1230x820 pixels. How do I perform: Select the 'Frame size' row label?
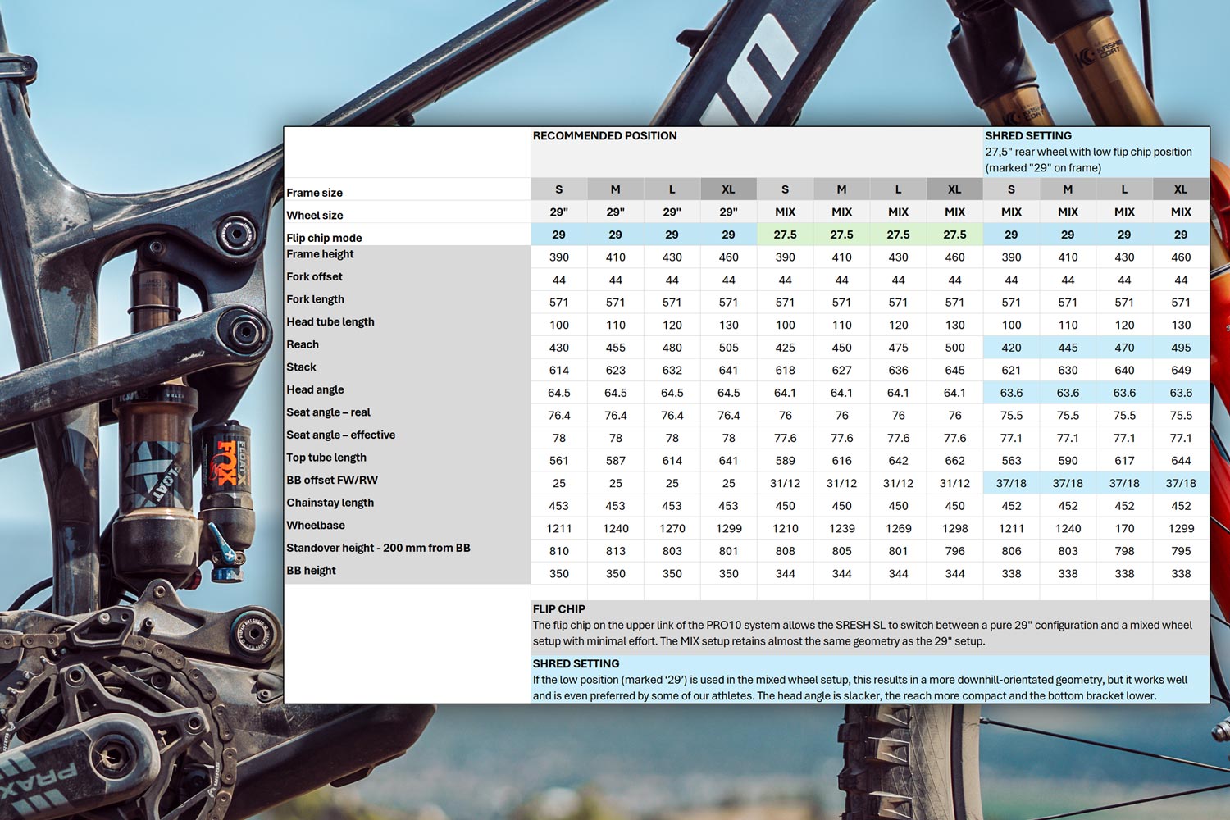click(x=315, y=193)
